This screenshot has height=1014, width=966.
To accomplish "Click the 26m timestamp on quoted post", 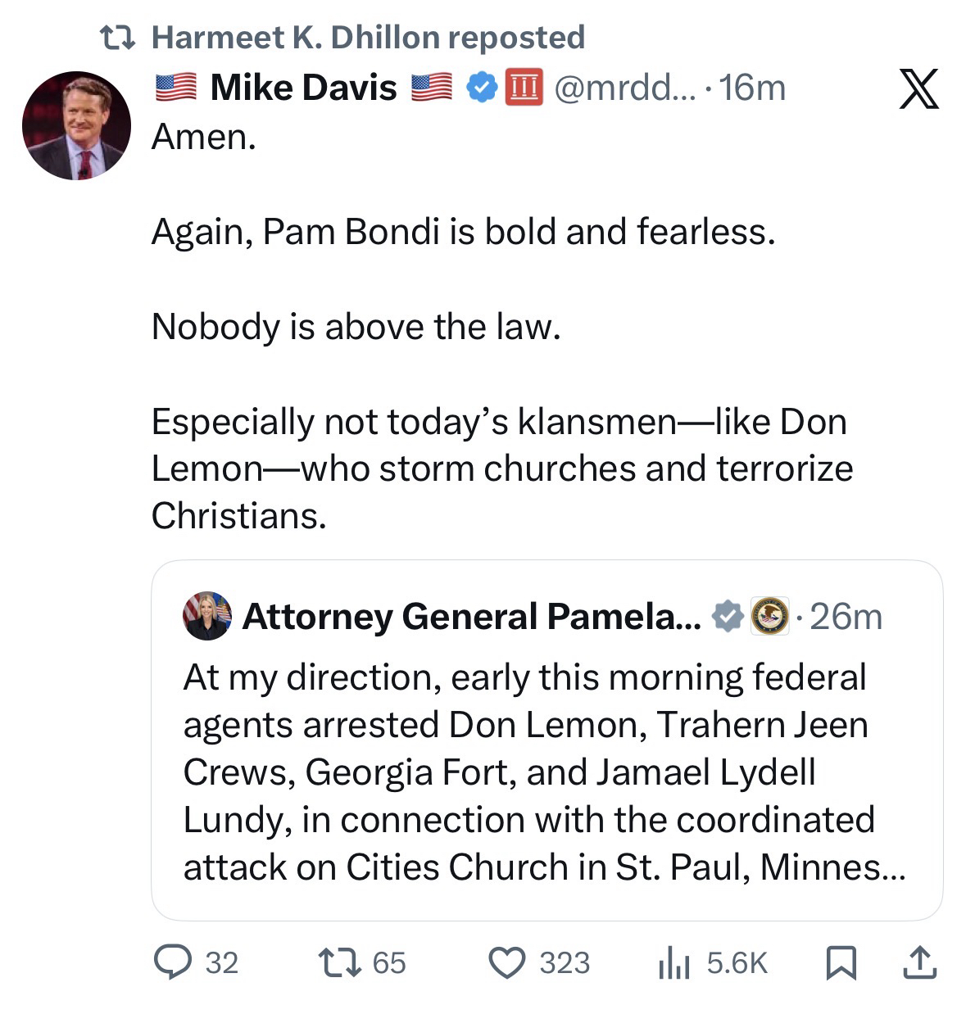I will (846, 616).
